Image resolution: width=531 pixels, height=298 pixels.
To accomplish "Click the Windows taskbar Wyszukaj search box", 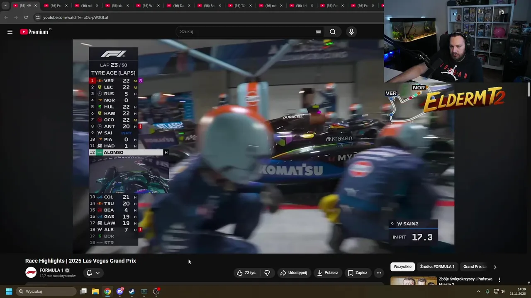I will [x=46, y=291].
